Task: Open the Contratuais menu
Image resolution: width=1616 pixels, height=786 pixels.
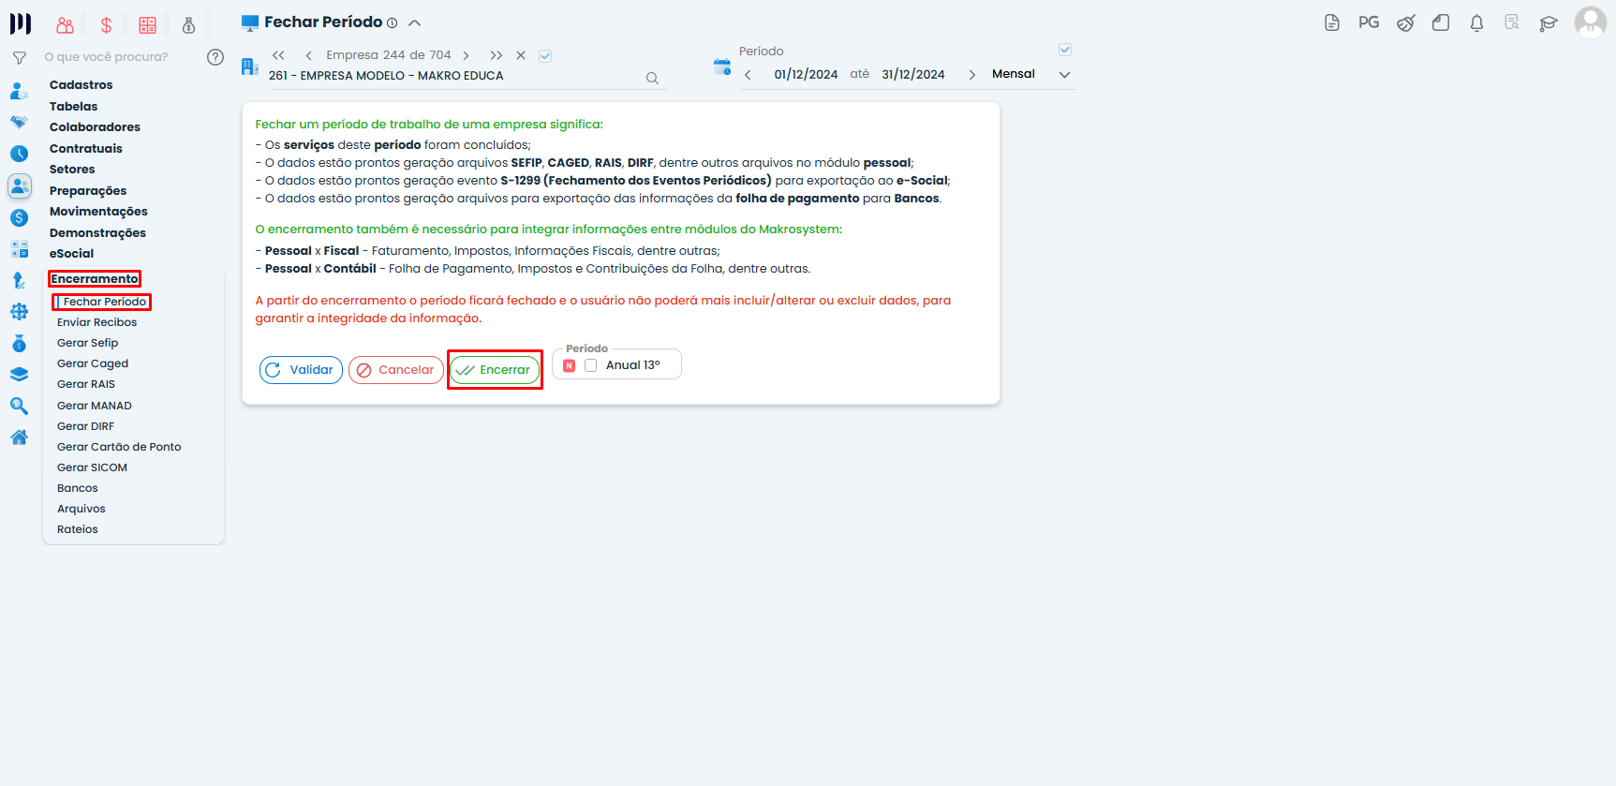Action: pyautogui.click(x=85, y=149)
